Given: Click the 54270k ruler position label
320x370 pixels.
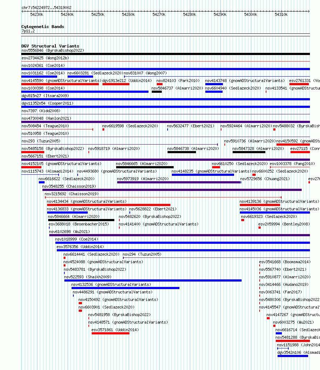Looking at the screenshot, I should 159,15.
